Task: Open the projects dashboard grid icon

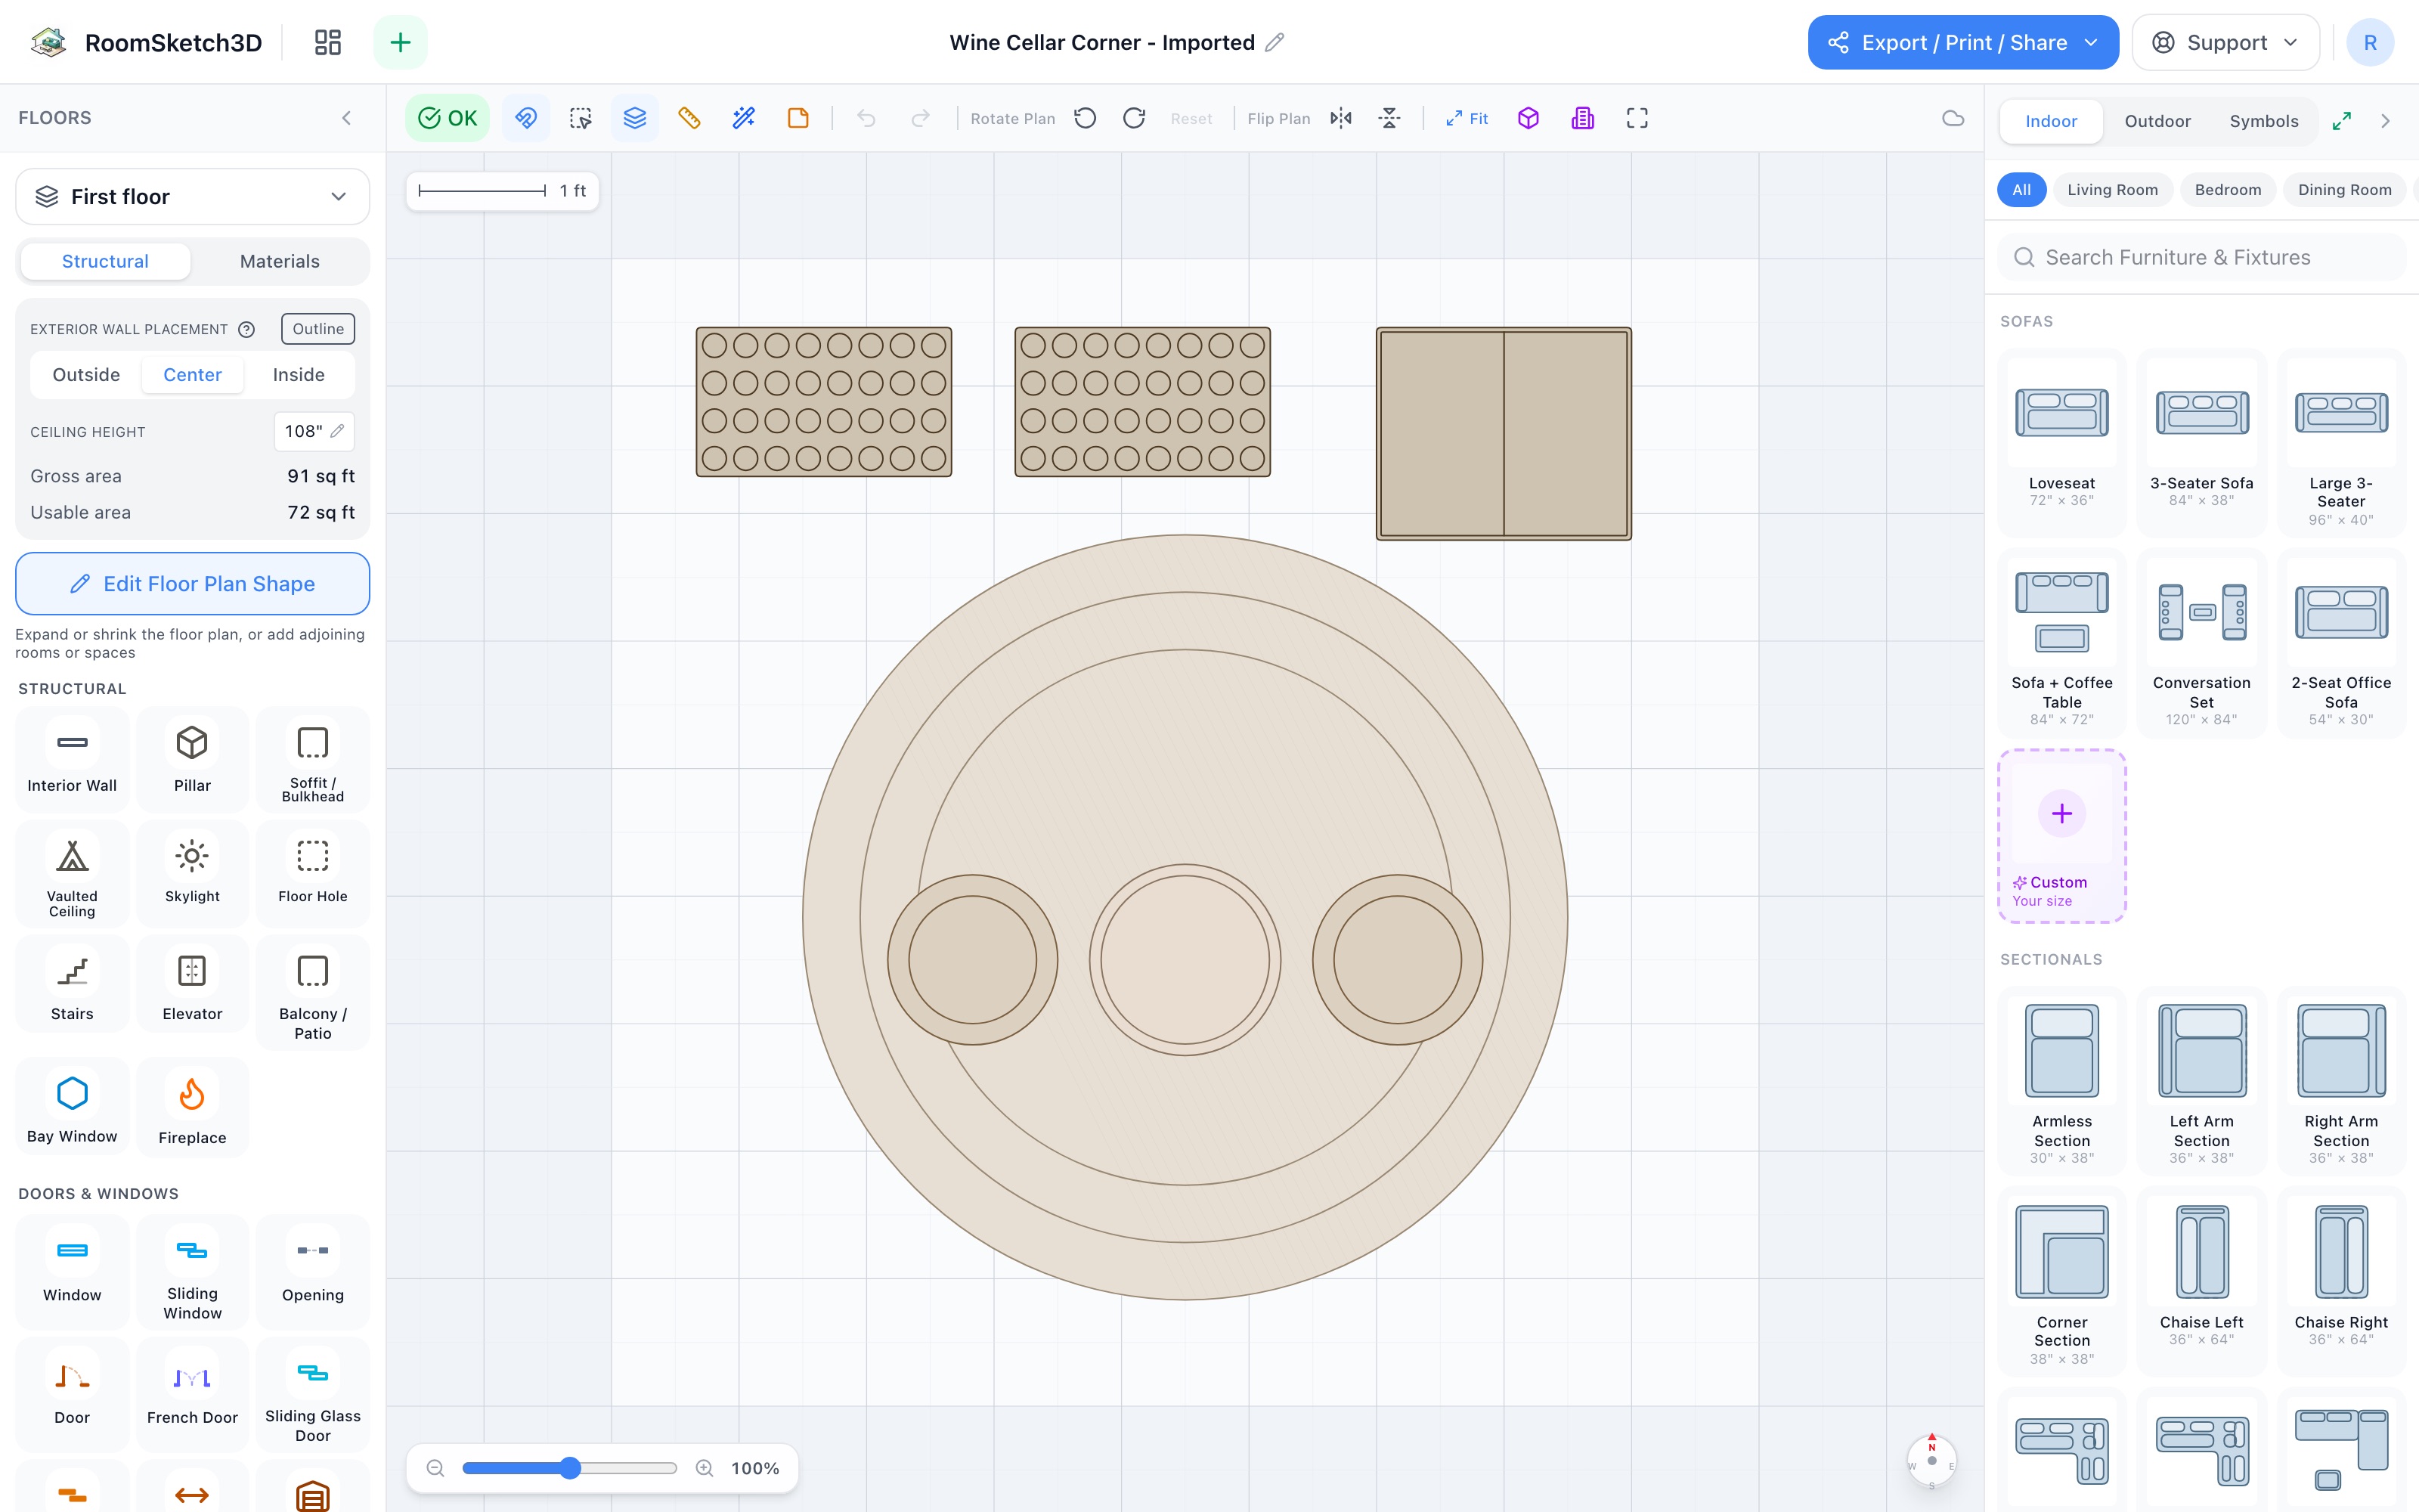Action: [x=328, y=42]
